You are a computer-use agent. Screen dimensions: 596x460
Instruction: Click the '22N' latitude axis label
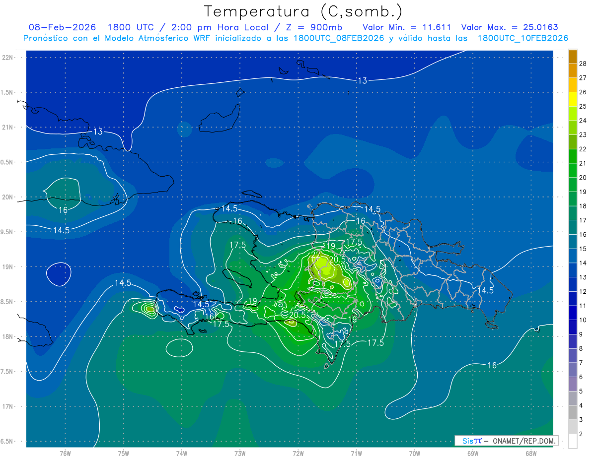click(x=8, y=57)
